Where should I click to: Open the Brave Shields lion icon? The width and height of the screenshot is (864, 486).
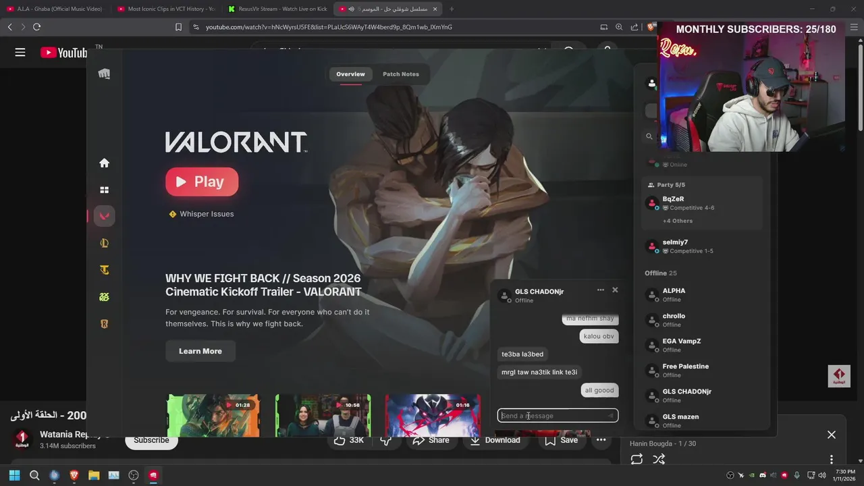coord(651,27)
